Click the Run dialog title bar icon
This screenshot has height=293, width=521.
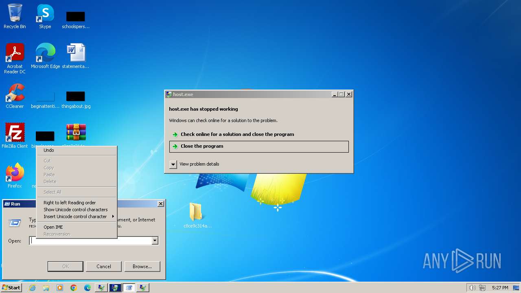click(x=7, y=204)
